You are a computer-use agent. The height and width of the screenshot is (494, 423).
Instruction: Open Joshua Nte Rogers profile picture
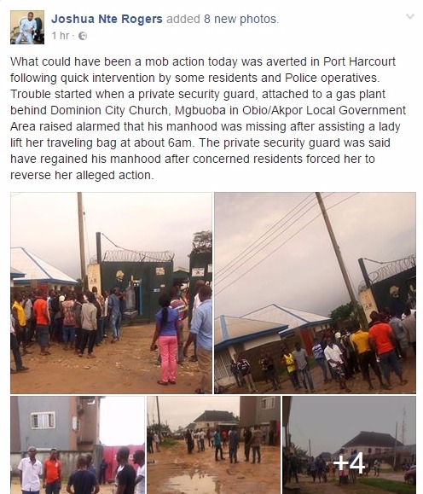[x=27, y=27]
